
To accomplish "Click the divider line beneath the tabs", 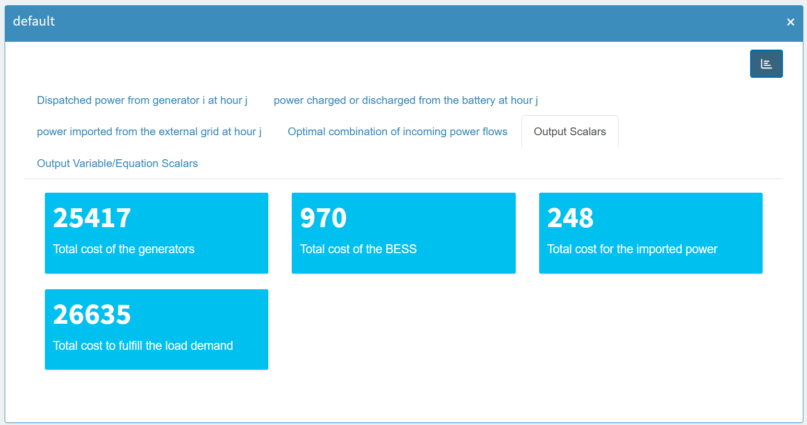I will (x=403, y=179).
